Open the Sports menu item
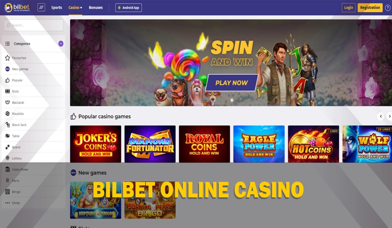Screen dimensions: 392x228 pyautogui.click(x=57, y=7)
